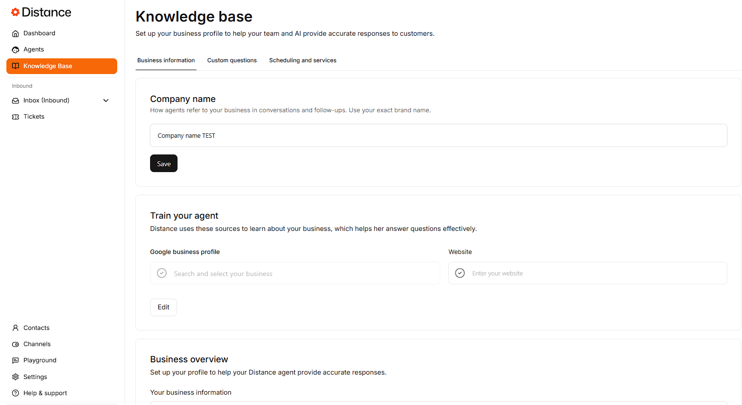The height and width of the screenshot is (405, 742).
Task: Click the Tickets icon in sidebar
Action: [x=16, y=117]
